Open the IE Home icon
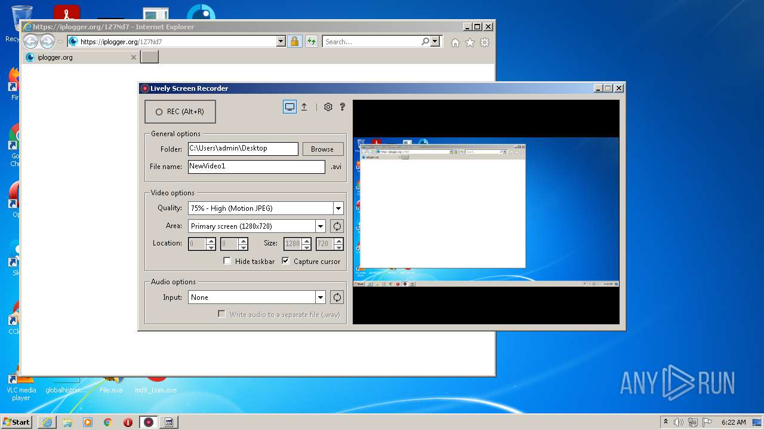The image size is (764, 430). coord(455,42)
